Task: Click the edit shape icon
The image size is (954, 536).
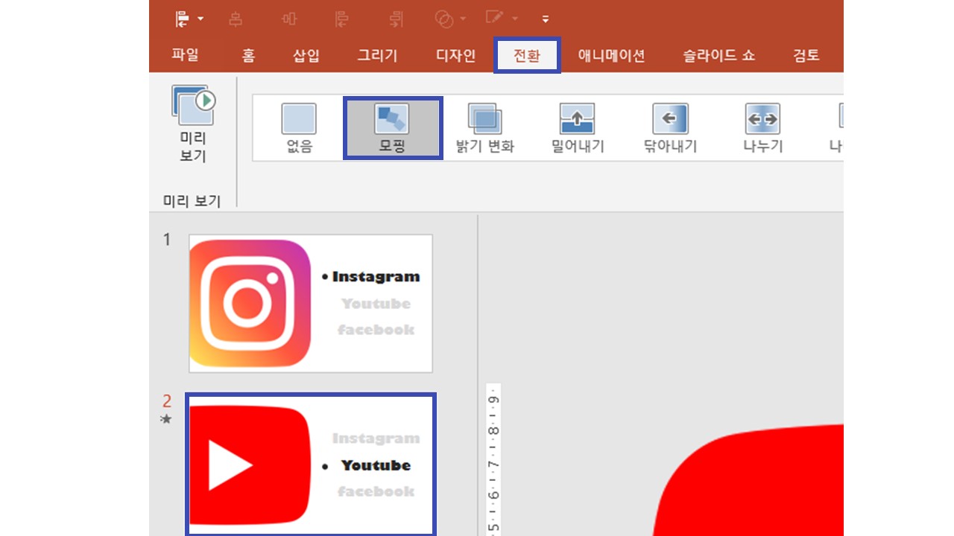Action: [x=495, y=18]
